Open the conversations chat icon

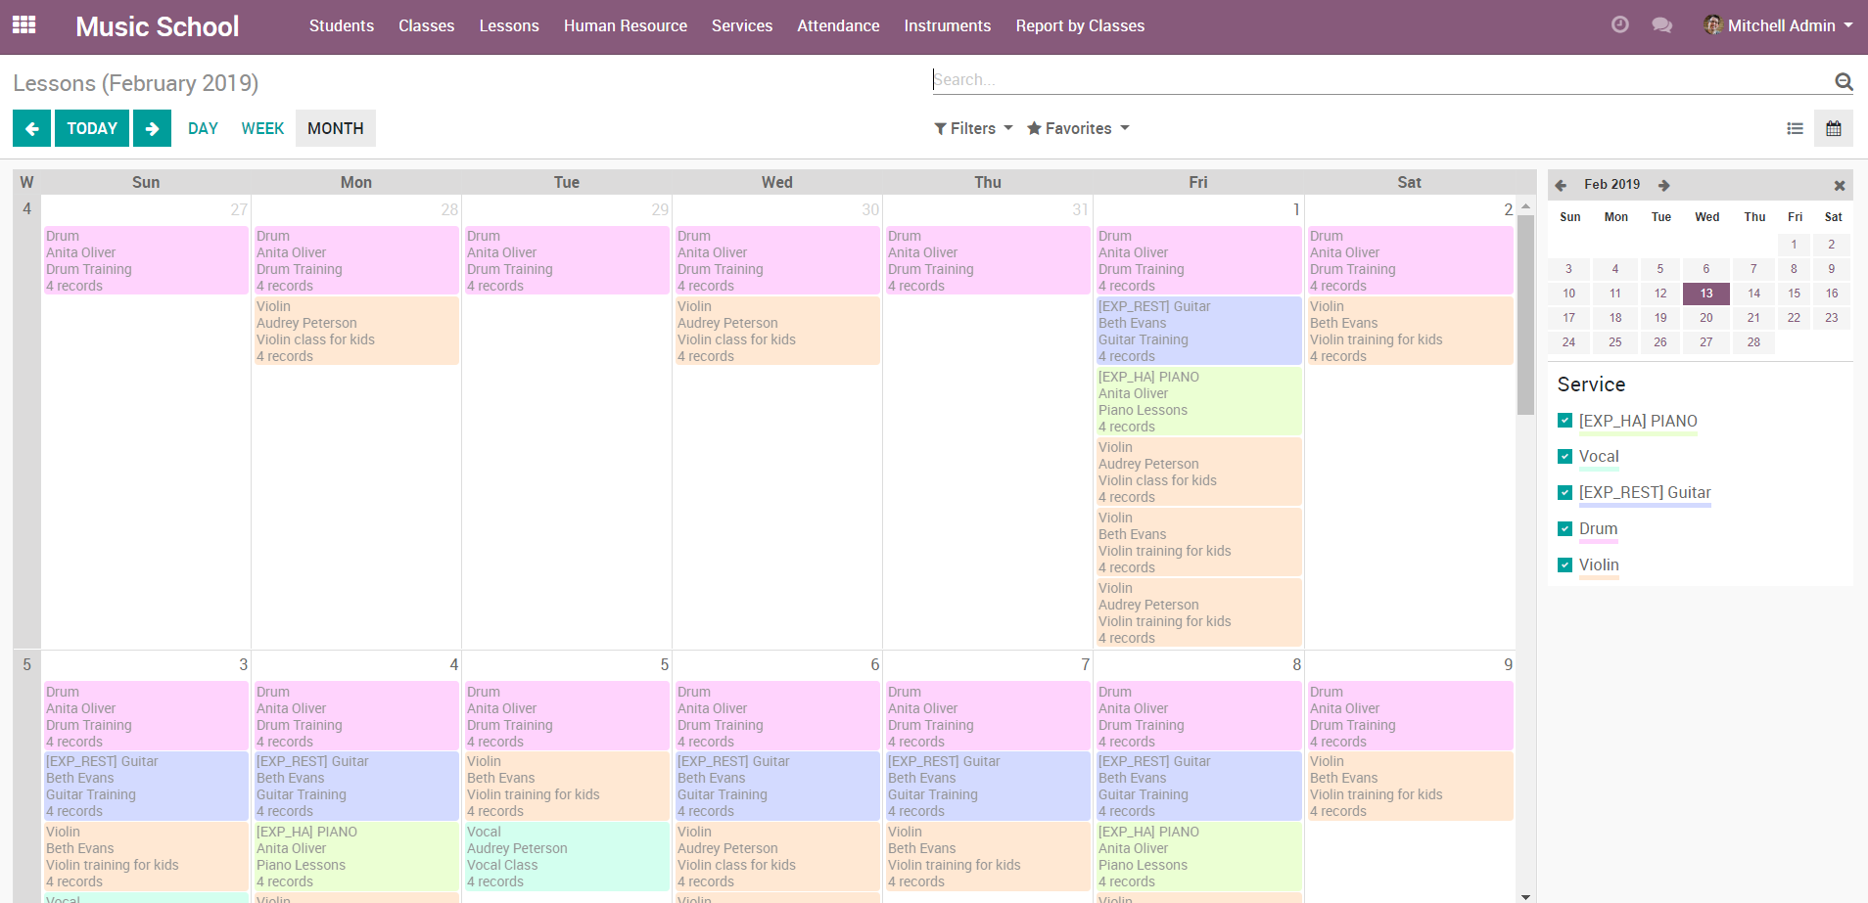1661,25
